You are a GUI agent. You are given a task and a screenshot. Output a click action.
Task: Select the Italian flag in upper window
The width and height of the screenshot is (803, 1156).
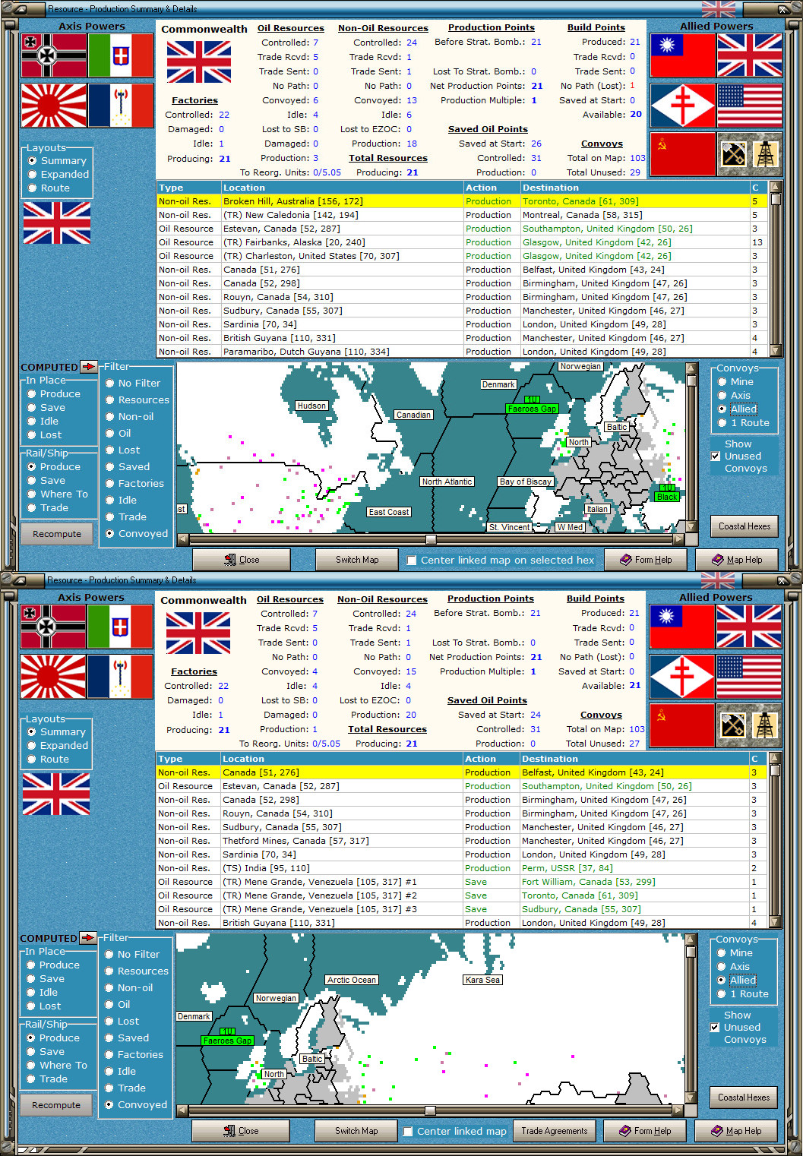click(x=121, y=55)
